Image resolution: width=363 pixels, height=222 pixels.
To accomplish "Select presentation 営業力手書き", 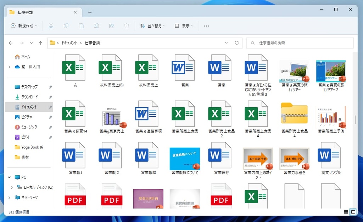I will pyautogui.click(x=295, y=161).
